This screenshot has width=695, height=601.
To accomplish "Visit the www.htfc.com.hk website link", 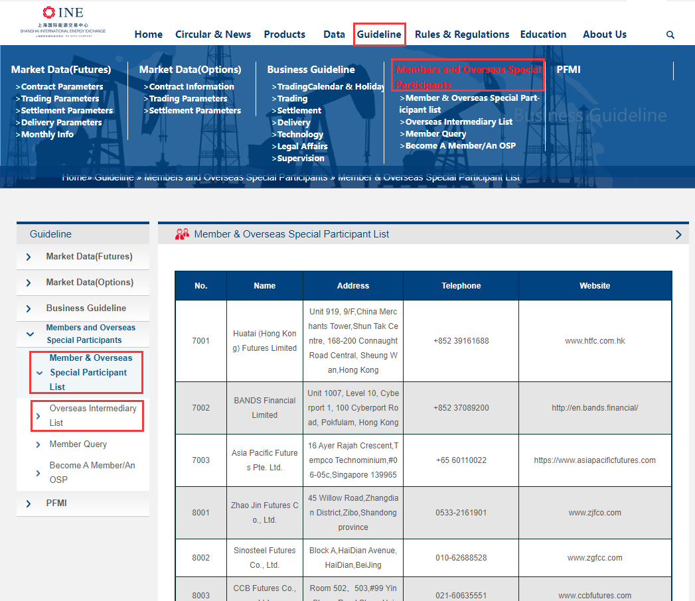I will [594, 341].
